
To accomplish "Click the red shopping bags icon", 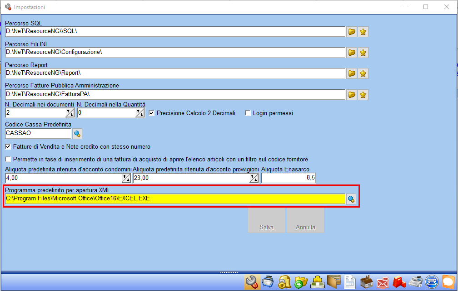I will 399,282.
